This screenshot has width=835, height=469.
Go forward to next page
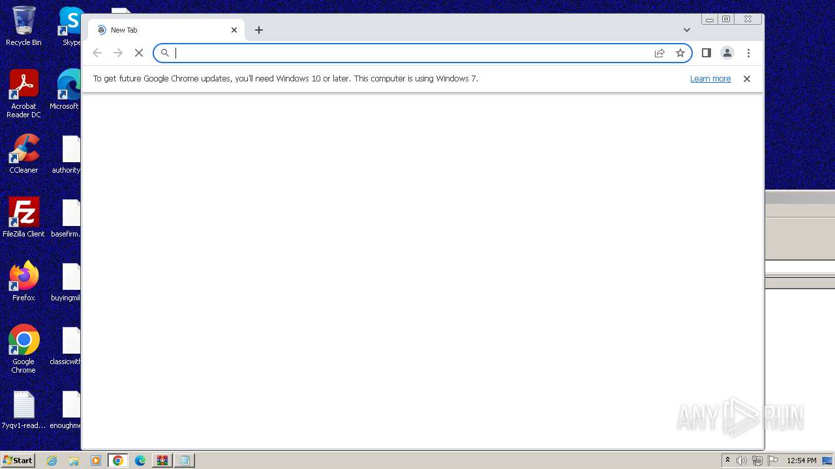click(x=118, y=53)
